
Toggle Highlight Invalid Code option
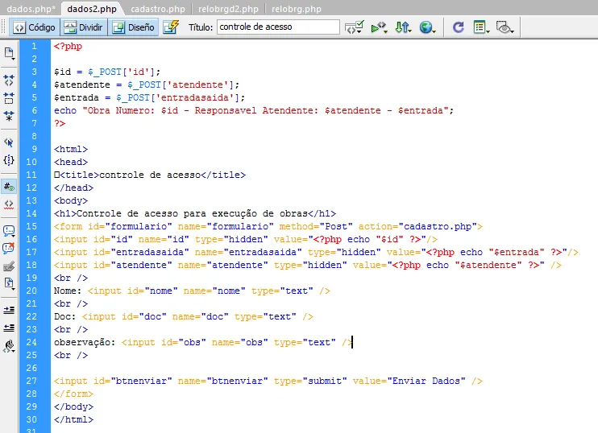coord(9,204)
